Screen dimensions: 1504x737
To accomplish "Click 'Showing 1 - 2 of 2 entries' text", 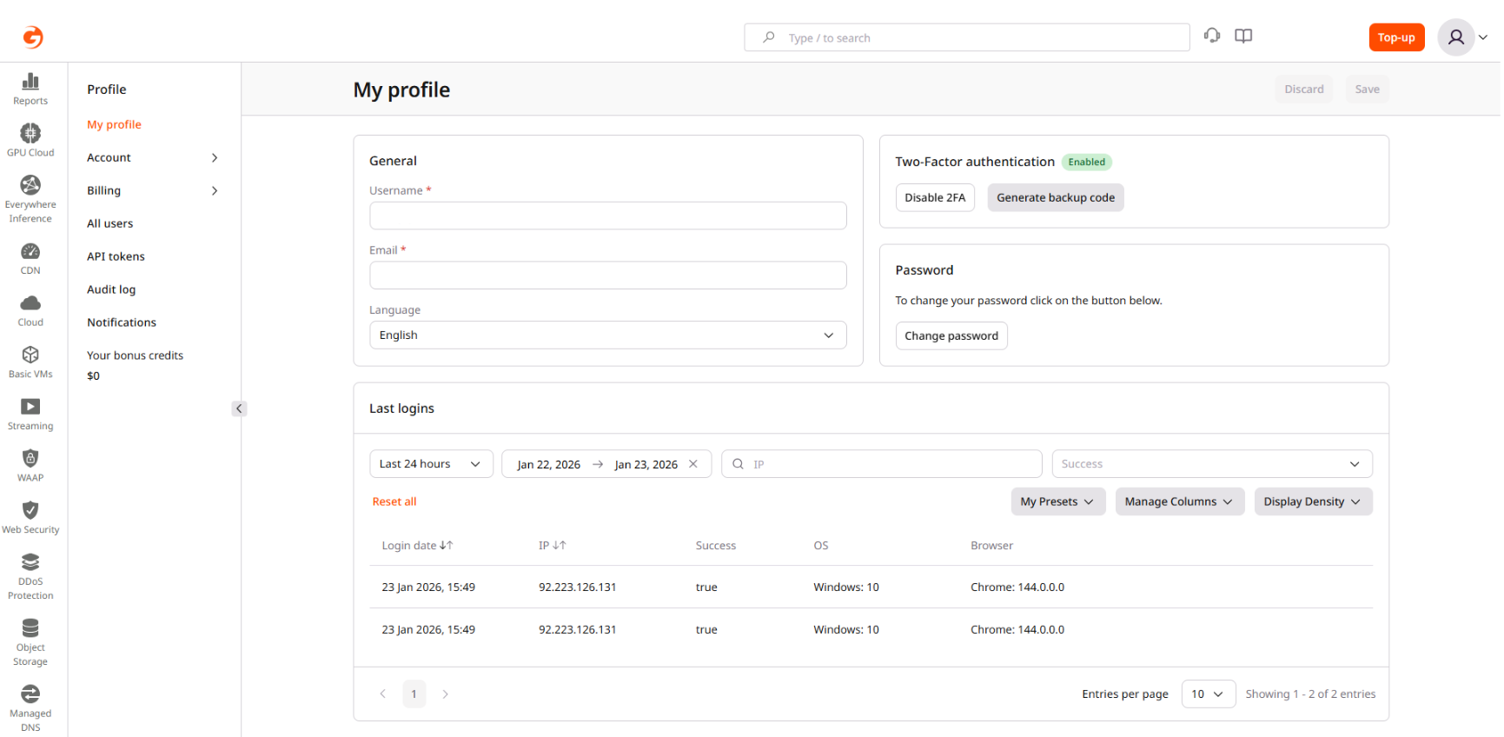I will click(x=1310, y=694).
